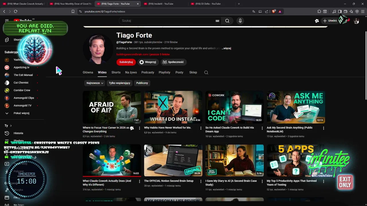Open the Brave Wallet icon
This screenshot has height=206, width=367.
[345, 11]
